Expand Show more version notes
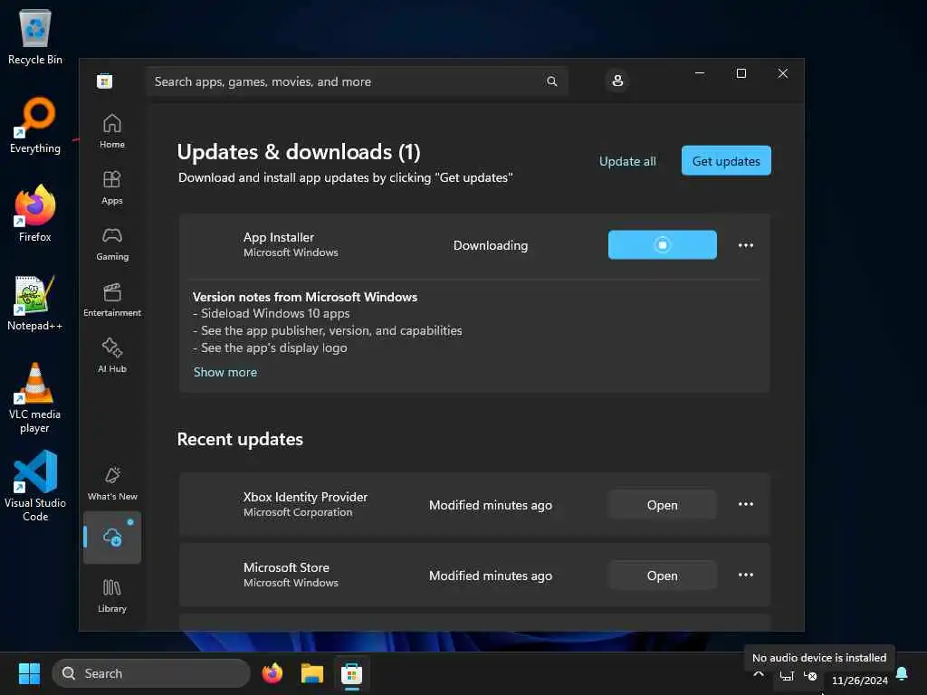Image resolution: width=927 pixels, height=695 pixels. pos(225,372)
